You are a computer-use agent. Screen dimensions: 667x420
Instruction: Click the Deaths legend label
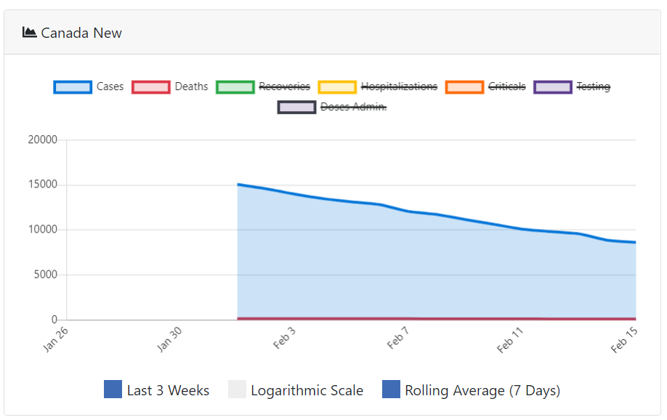point(191,86)
